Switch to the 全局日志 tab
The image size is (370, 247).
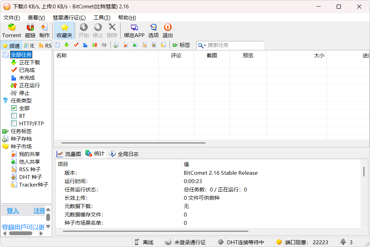124,154
